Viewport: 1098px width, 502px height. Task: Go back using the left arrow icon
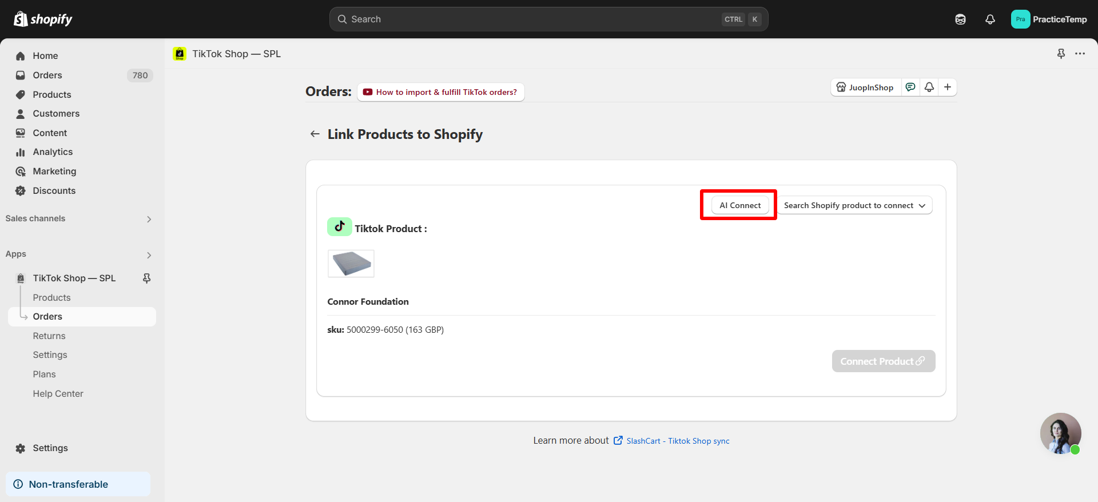[315, 134]
